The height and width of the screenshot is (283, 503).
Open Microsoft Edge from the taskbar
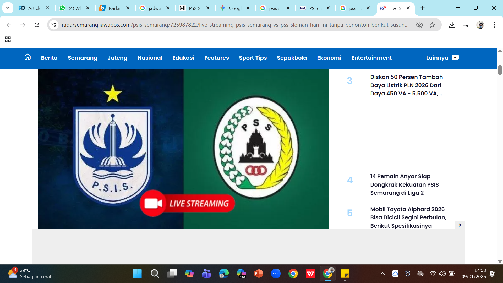224,274
